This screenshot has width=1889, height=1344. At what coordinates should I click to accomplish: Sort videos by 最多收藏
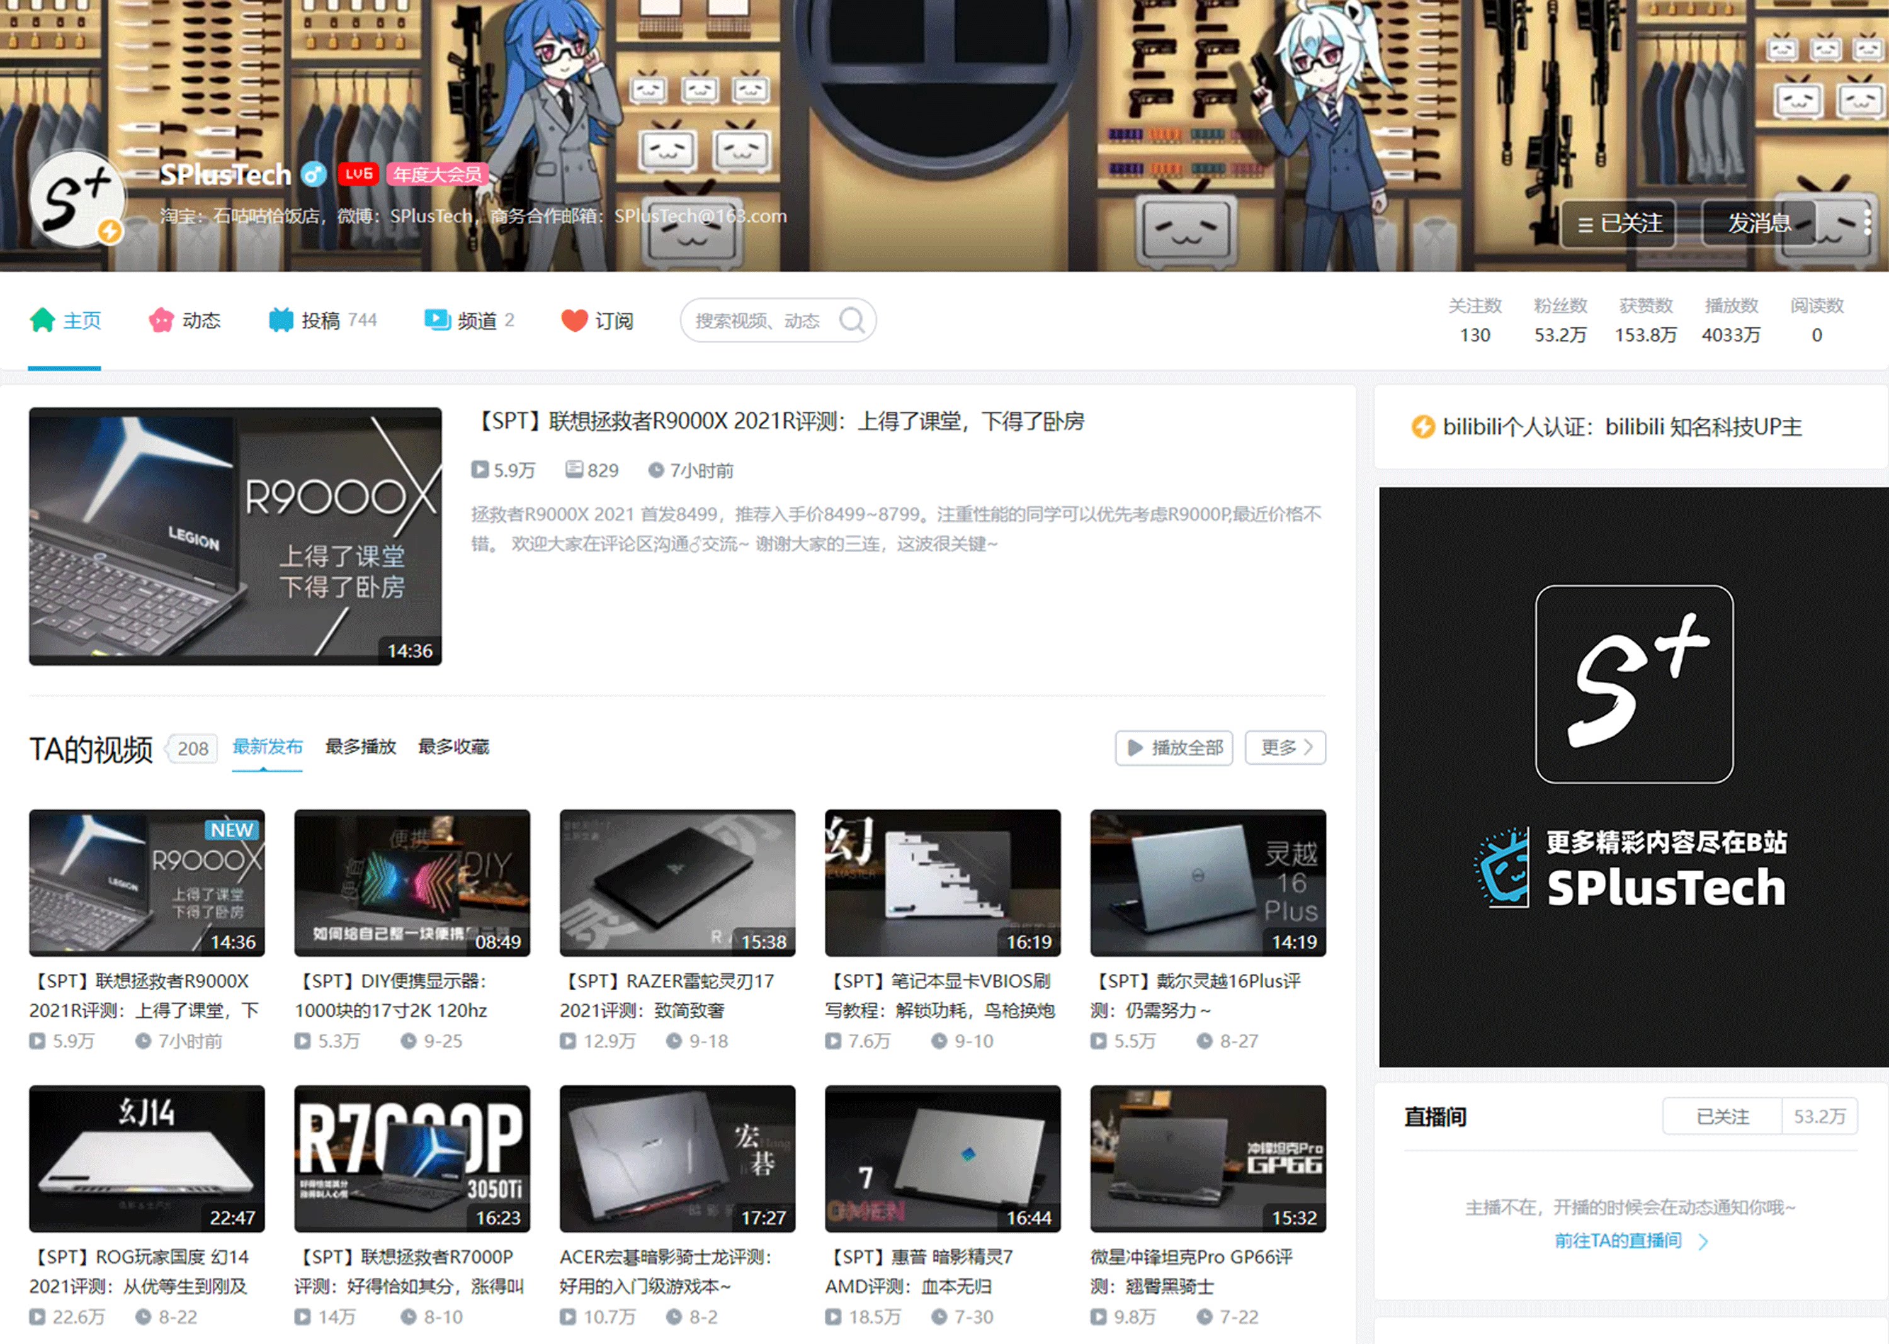click(x=453, y=747)
